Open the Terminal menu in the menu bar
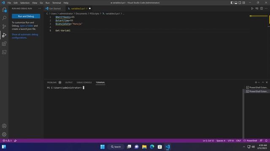 (x=57, y=3)
